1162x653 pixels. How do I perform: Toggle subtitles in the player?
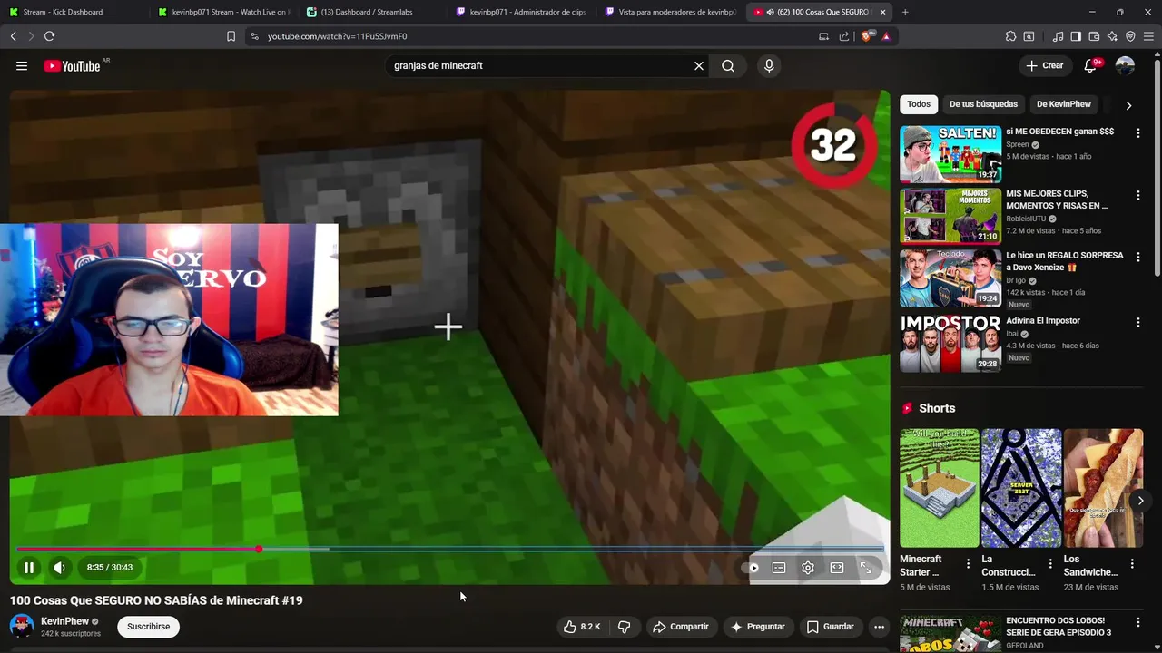(779, 568)
